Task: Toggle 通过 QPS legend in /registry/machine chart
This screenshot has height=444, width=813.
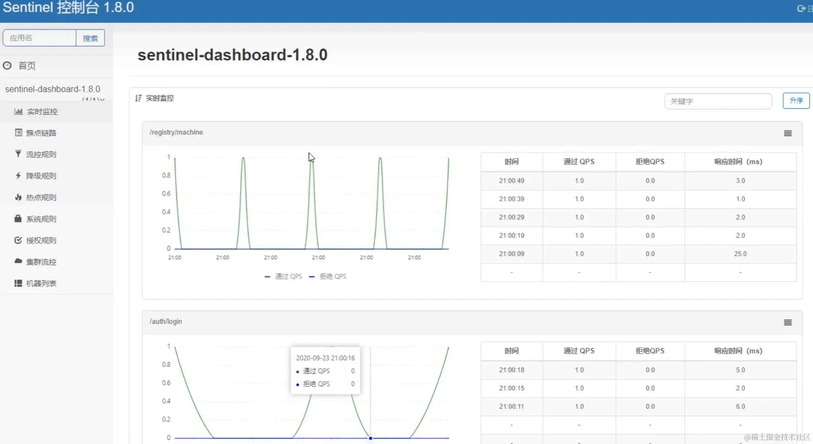Action: pos(283,276)
